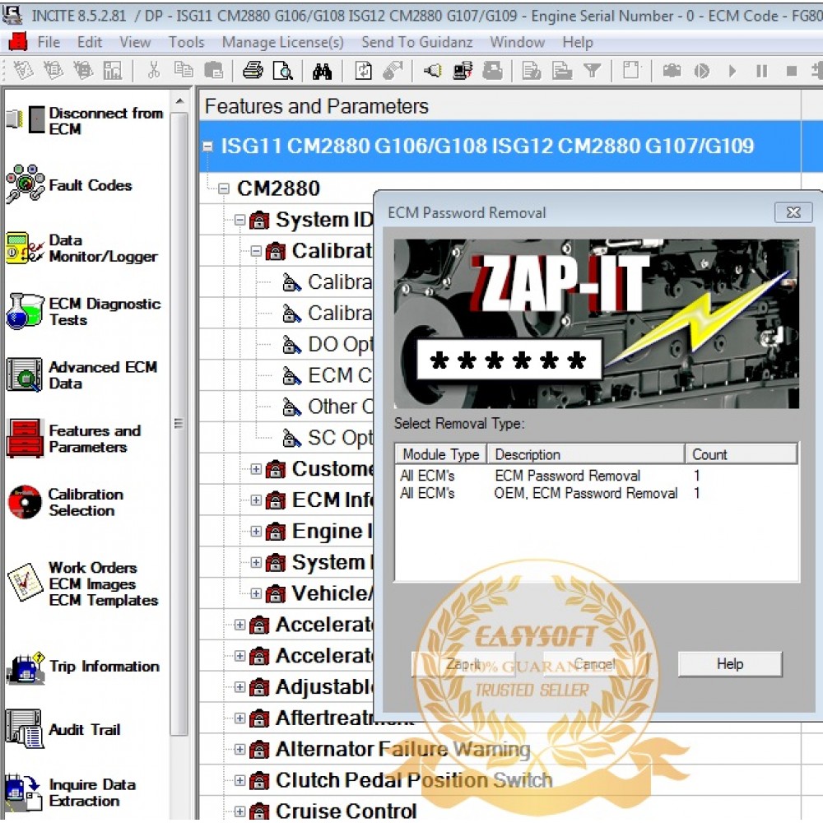The width and height of the screenshot is (823, 823).
Task: Click the Print toolbar icon
Action: coord(253,70)
